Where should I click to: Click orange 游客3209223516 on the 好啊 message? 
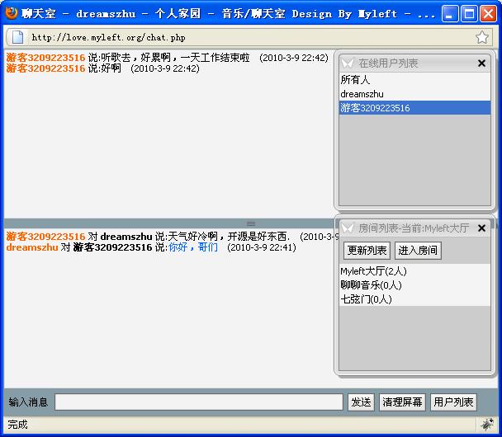(45, 68)
